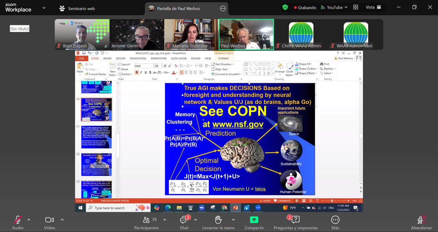Toggle the grid layout view icon

(356, 8)
